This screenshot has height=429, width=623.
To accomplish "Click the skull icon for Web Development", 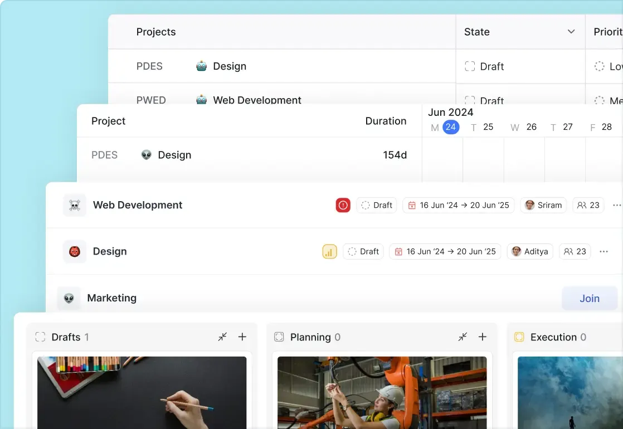I will pyautogui.click(x=75, y=205).
